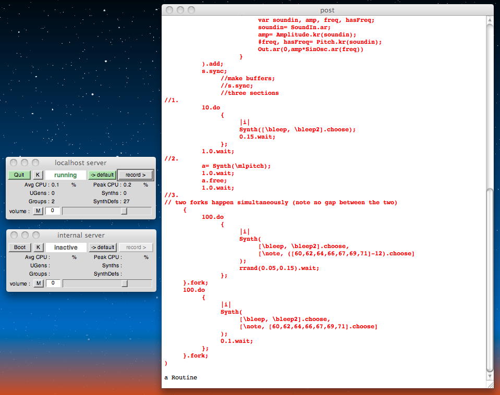Screen dimensions: 500x395
Task: Adjust the localhost server volume slider
Action: [x=124, y=211]
